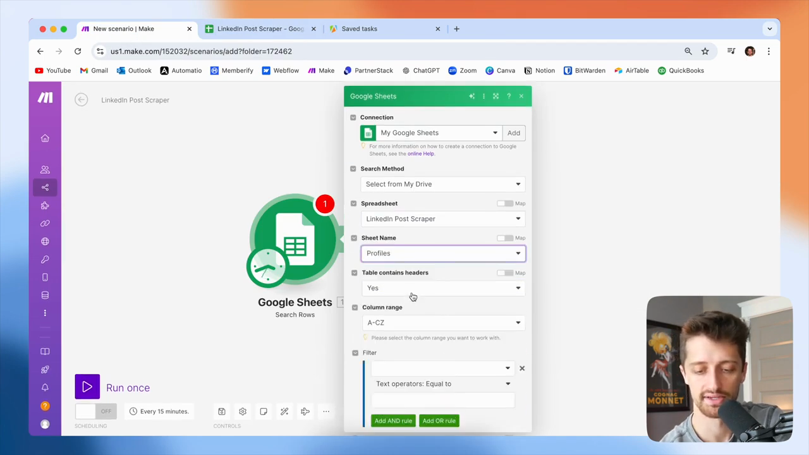
Task: Click the AI sparkle icon in panel header
Action: coord(471,96)
